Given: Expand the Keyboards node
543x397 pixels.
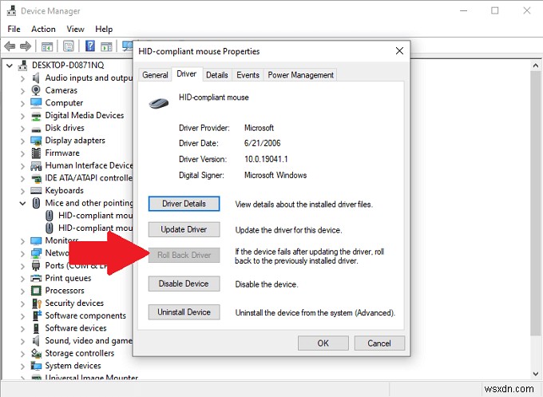Looking at the screenshot, I should tap(22, 191).
